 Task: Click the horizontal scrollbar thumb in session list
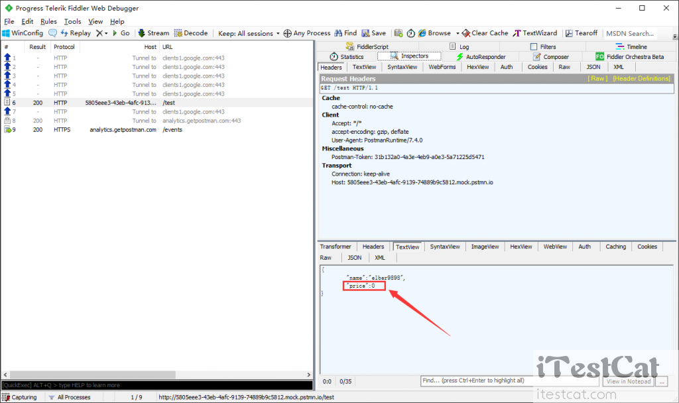[x=93, y=375]
